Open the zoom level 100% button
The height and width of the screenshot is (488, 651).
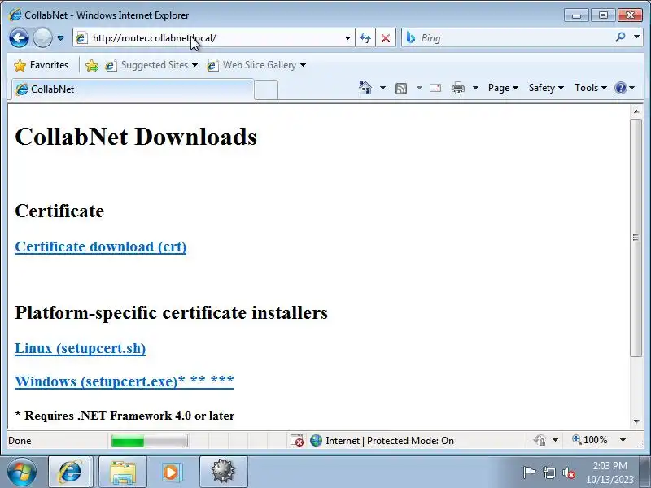(589, 440)
